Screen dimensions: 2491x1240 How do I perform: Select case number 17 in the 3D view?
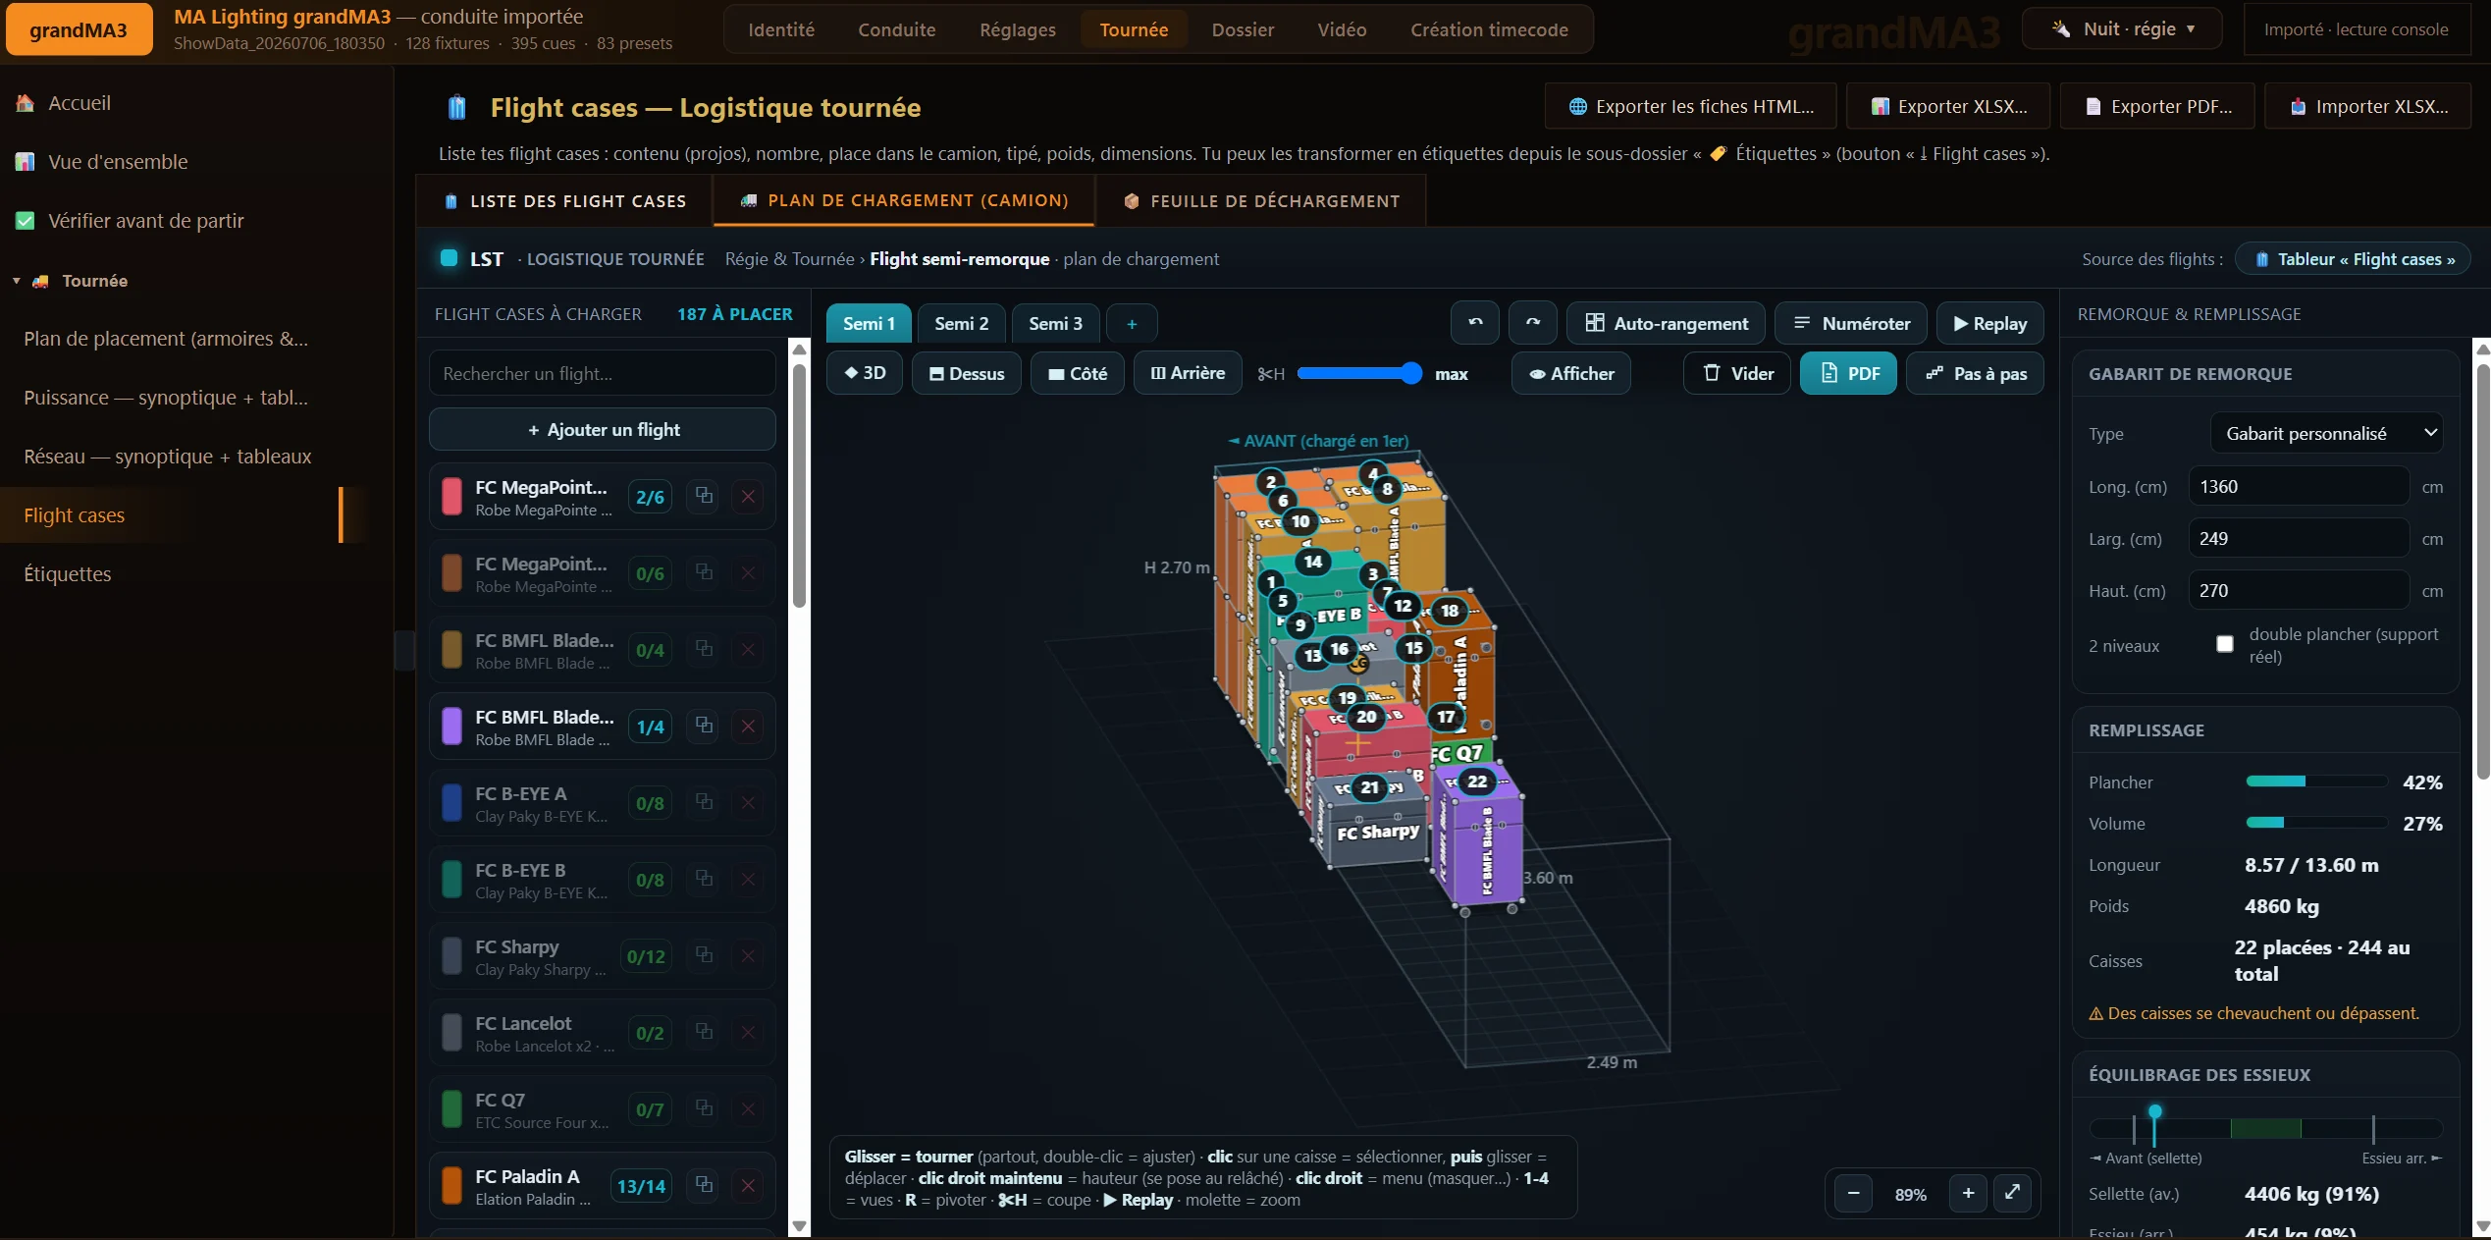[x=1446, y=717]
